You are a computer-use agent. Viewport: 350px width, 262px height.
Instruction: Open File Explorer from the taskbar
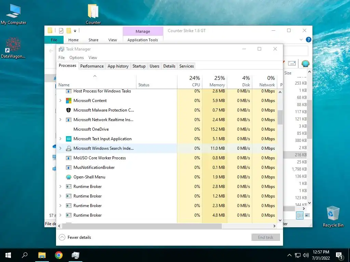pyautogui.click(x=42, y=255)
